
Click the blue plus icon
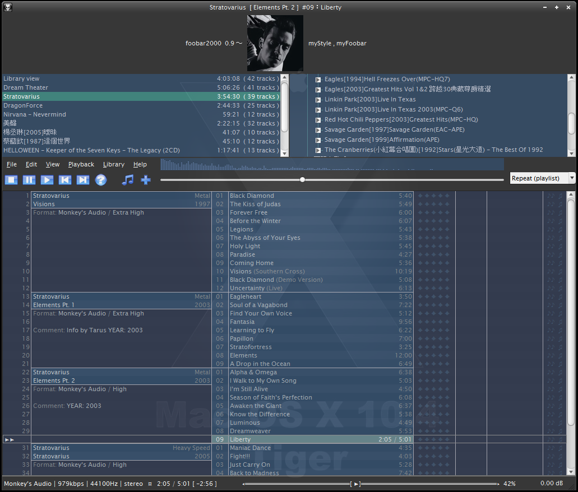[146, 180]
